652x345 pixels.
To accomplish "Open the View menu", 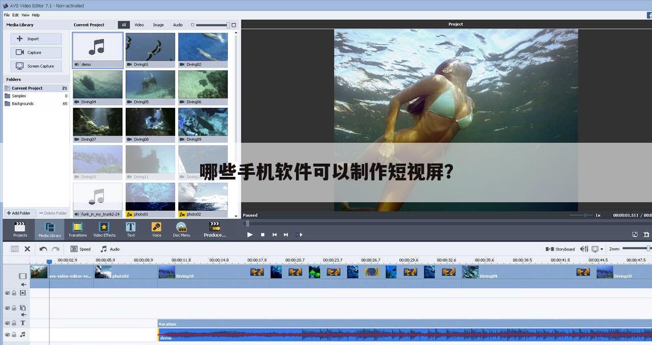I will point(25,15).
